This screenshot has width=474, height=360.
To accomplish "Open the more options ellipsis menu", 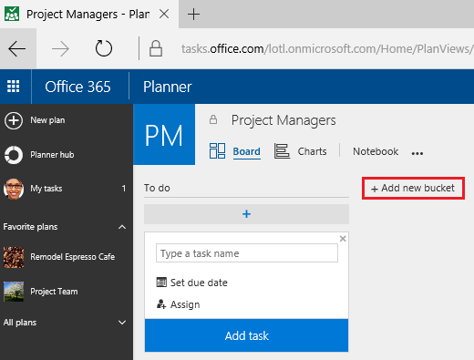I will pyautogui.click(x=417, y=153).
